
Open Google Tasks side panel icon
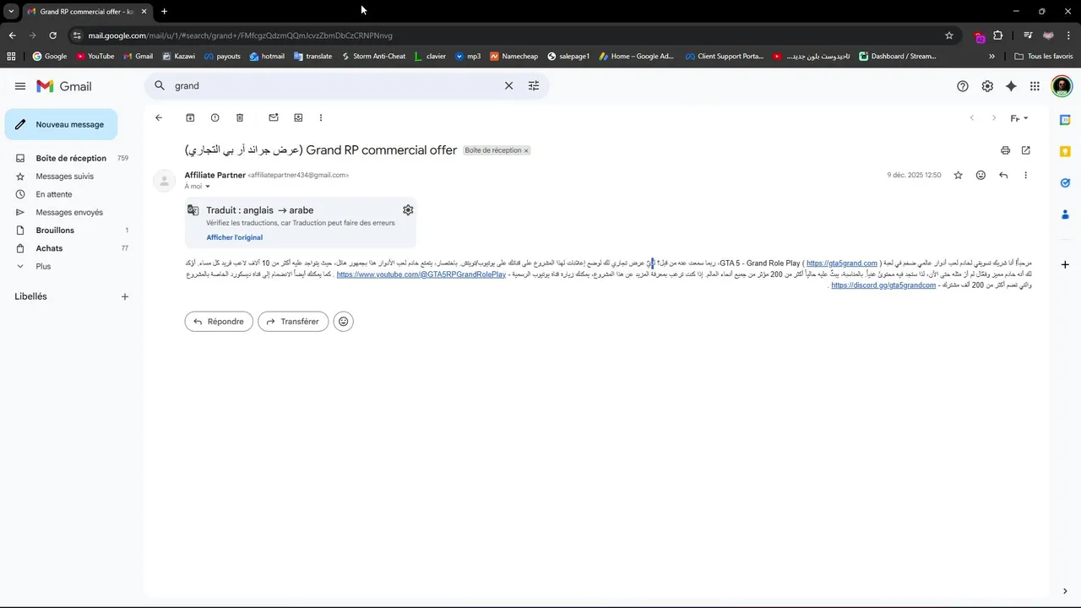1066,182
